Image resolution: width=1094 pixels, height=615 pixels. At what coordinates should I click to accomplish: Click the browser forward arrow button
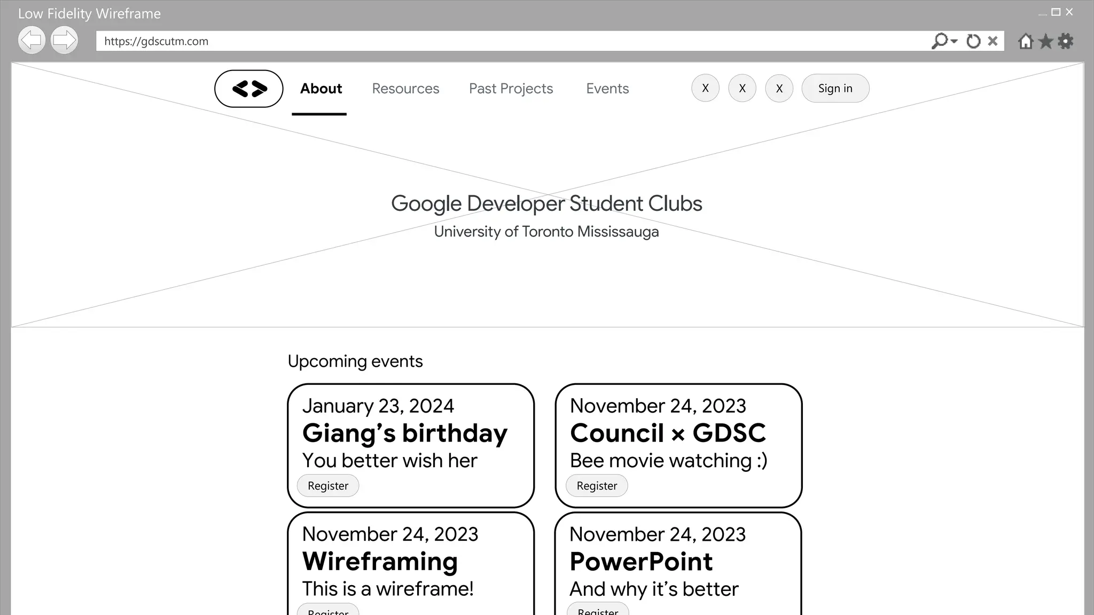click(x=65, y=40)
